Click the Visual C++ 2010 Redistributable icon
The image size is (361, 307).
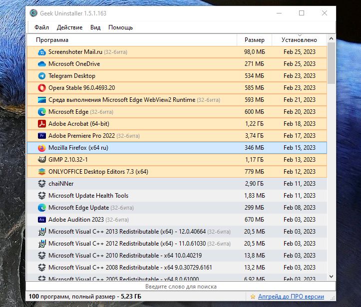tap(41, 256)
